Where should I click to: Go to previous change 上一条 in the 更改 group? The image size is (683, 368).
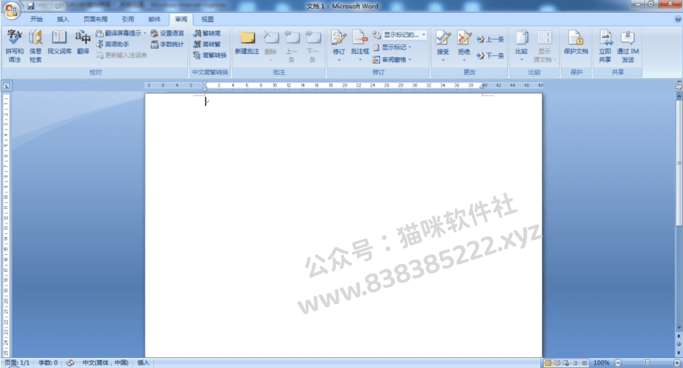pos(491,39)
